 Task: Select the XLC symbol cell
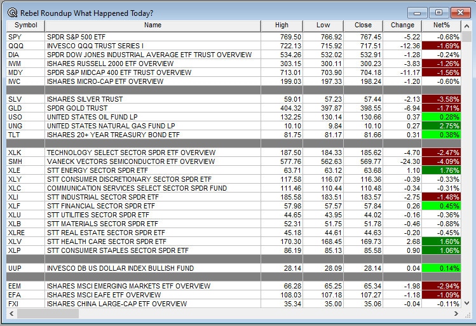25,188
